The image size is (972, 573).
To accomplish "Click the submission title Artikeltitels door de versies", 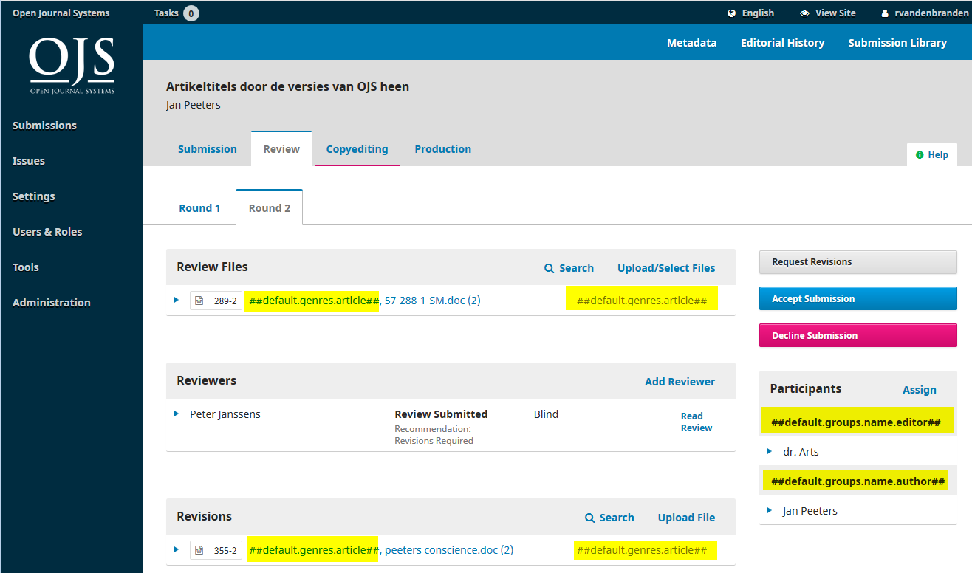I will (x=287, y=86).
